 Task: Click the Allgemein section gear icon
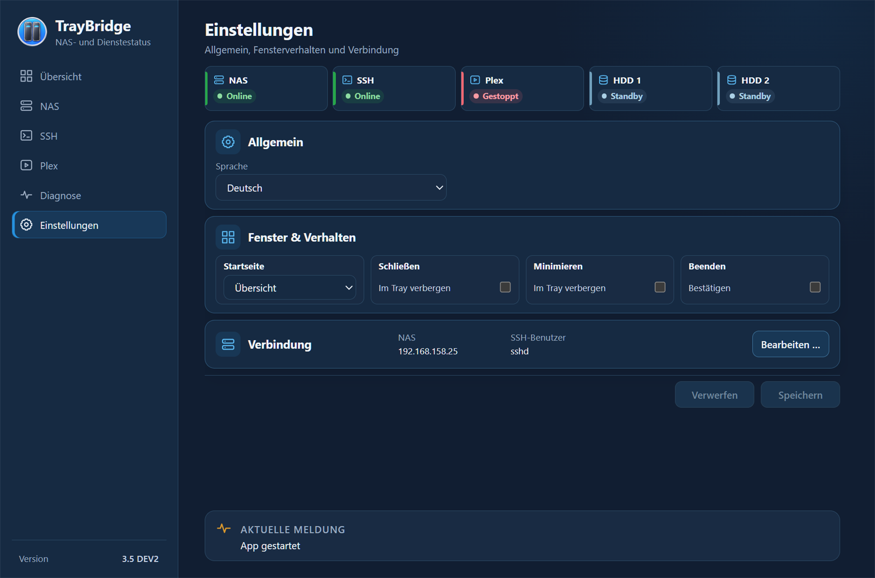click(228, 142)
